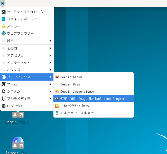Click the 'Browser ウ…' desktop label
The width and height of the screenshot is (167, 154).
[x=16, y=153]
